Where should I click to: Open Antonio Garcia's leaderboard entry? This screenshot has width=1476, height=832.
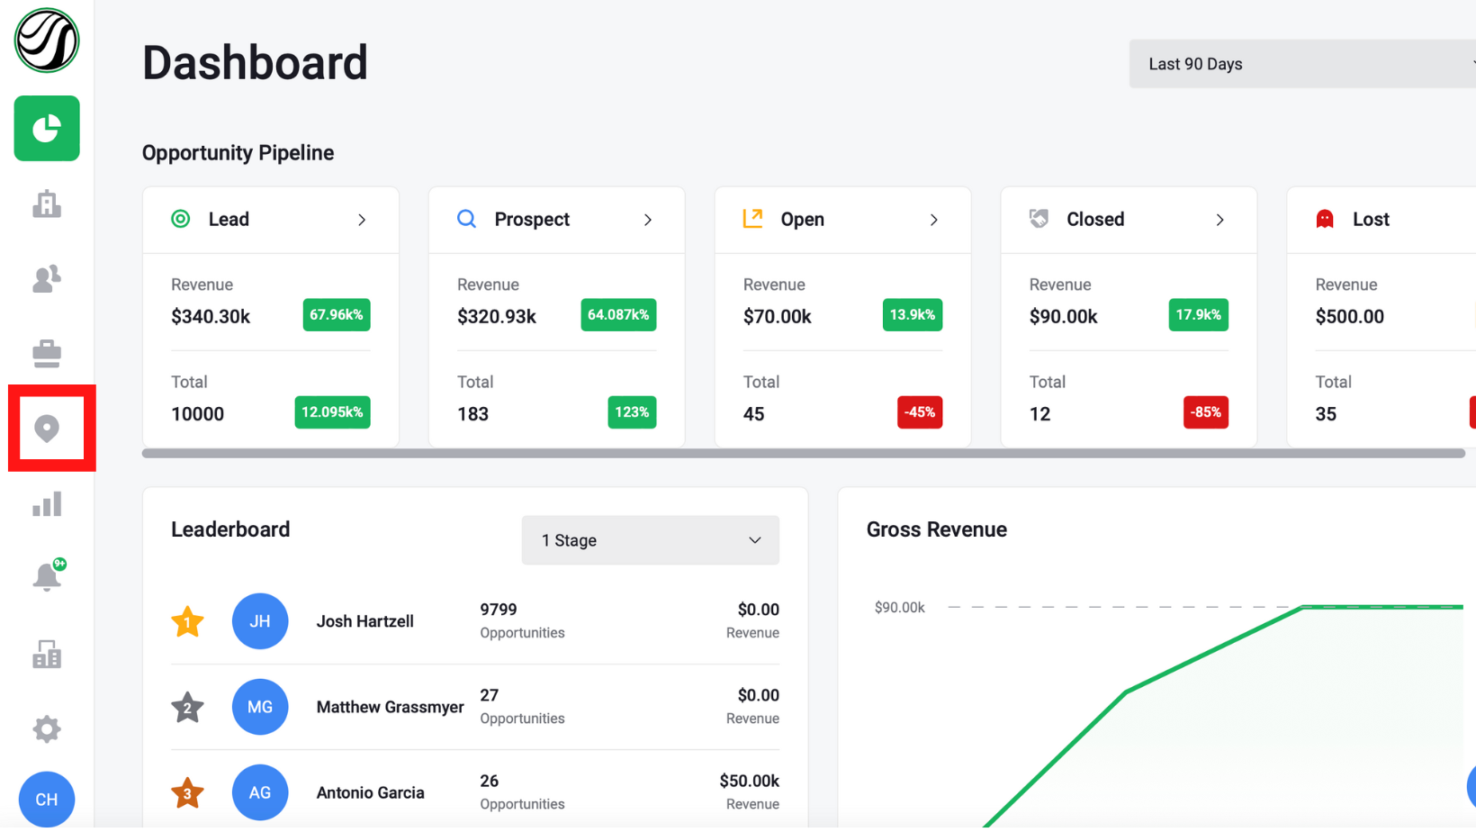(475, 792)
